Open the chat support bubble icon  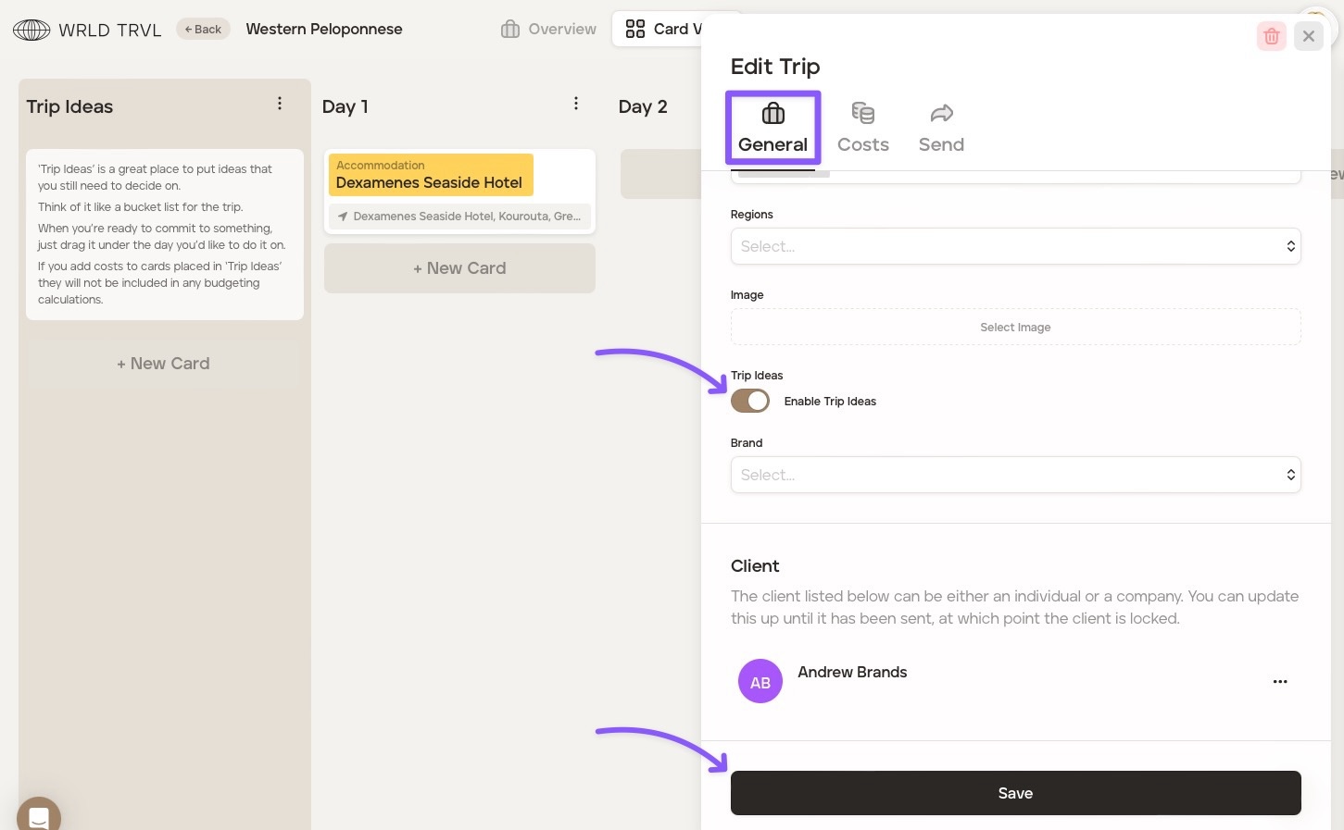(39, 816)
